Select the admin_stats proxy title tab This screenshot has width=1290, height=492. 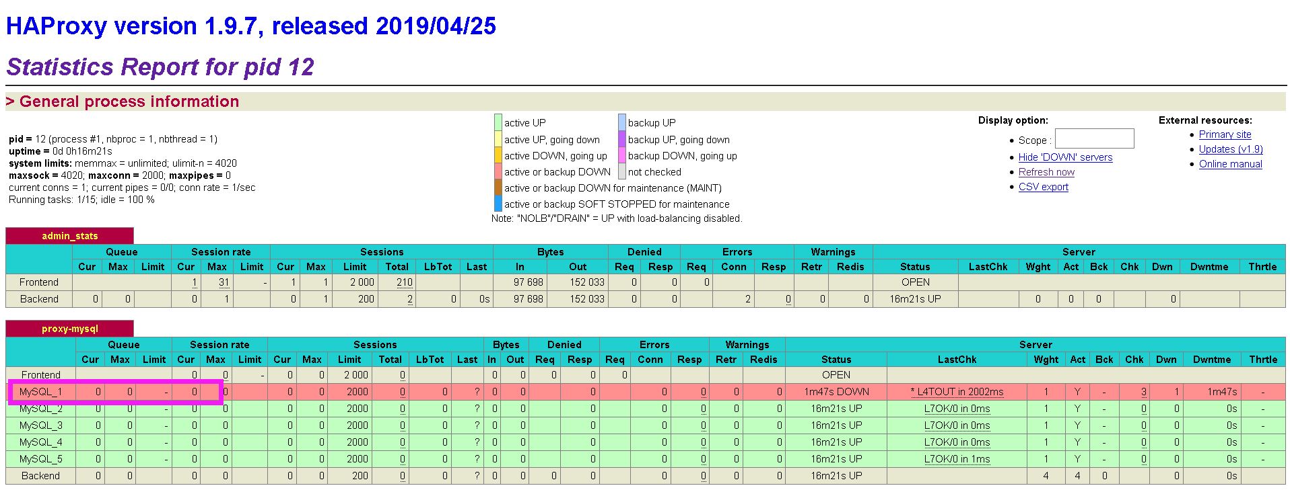point(69,236)
